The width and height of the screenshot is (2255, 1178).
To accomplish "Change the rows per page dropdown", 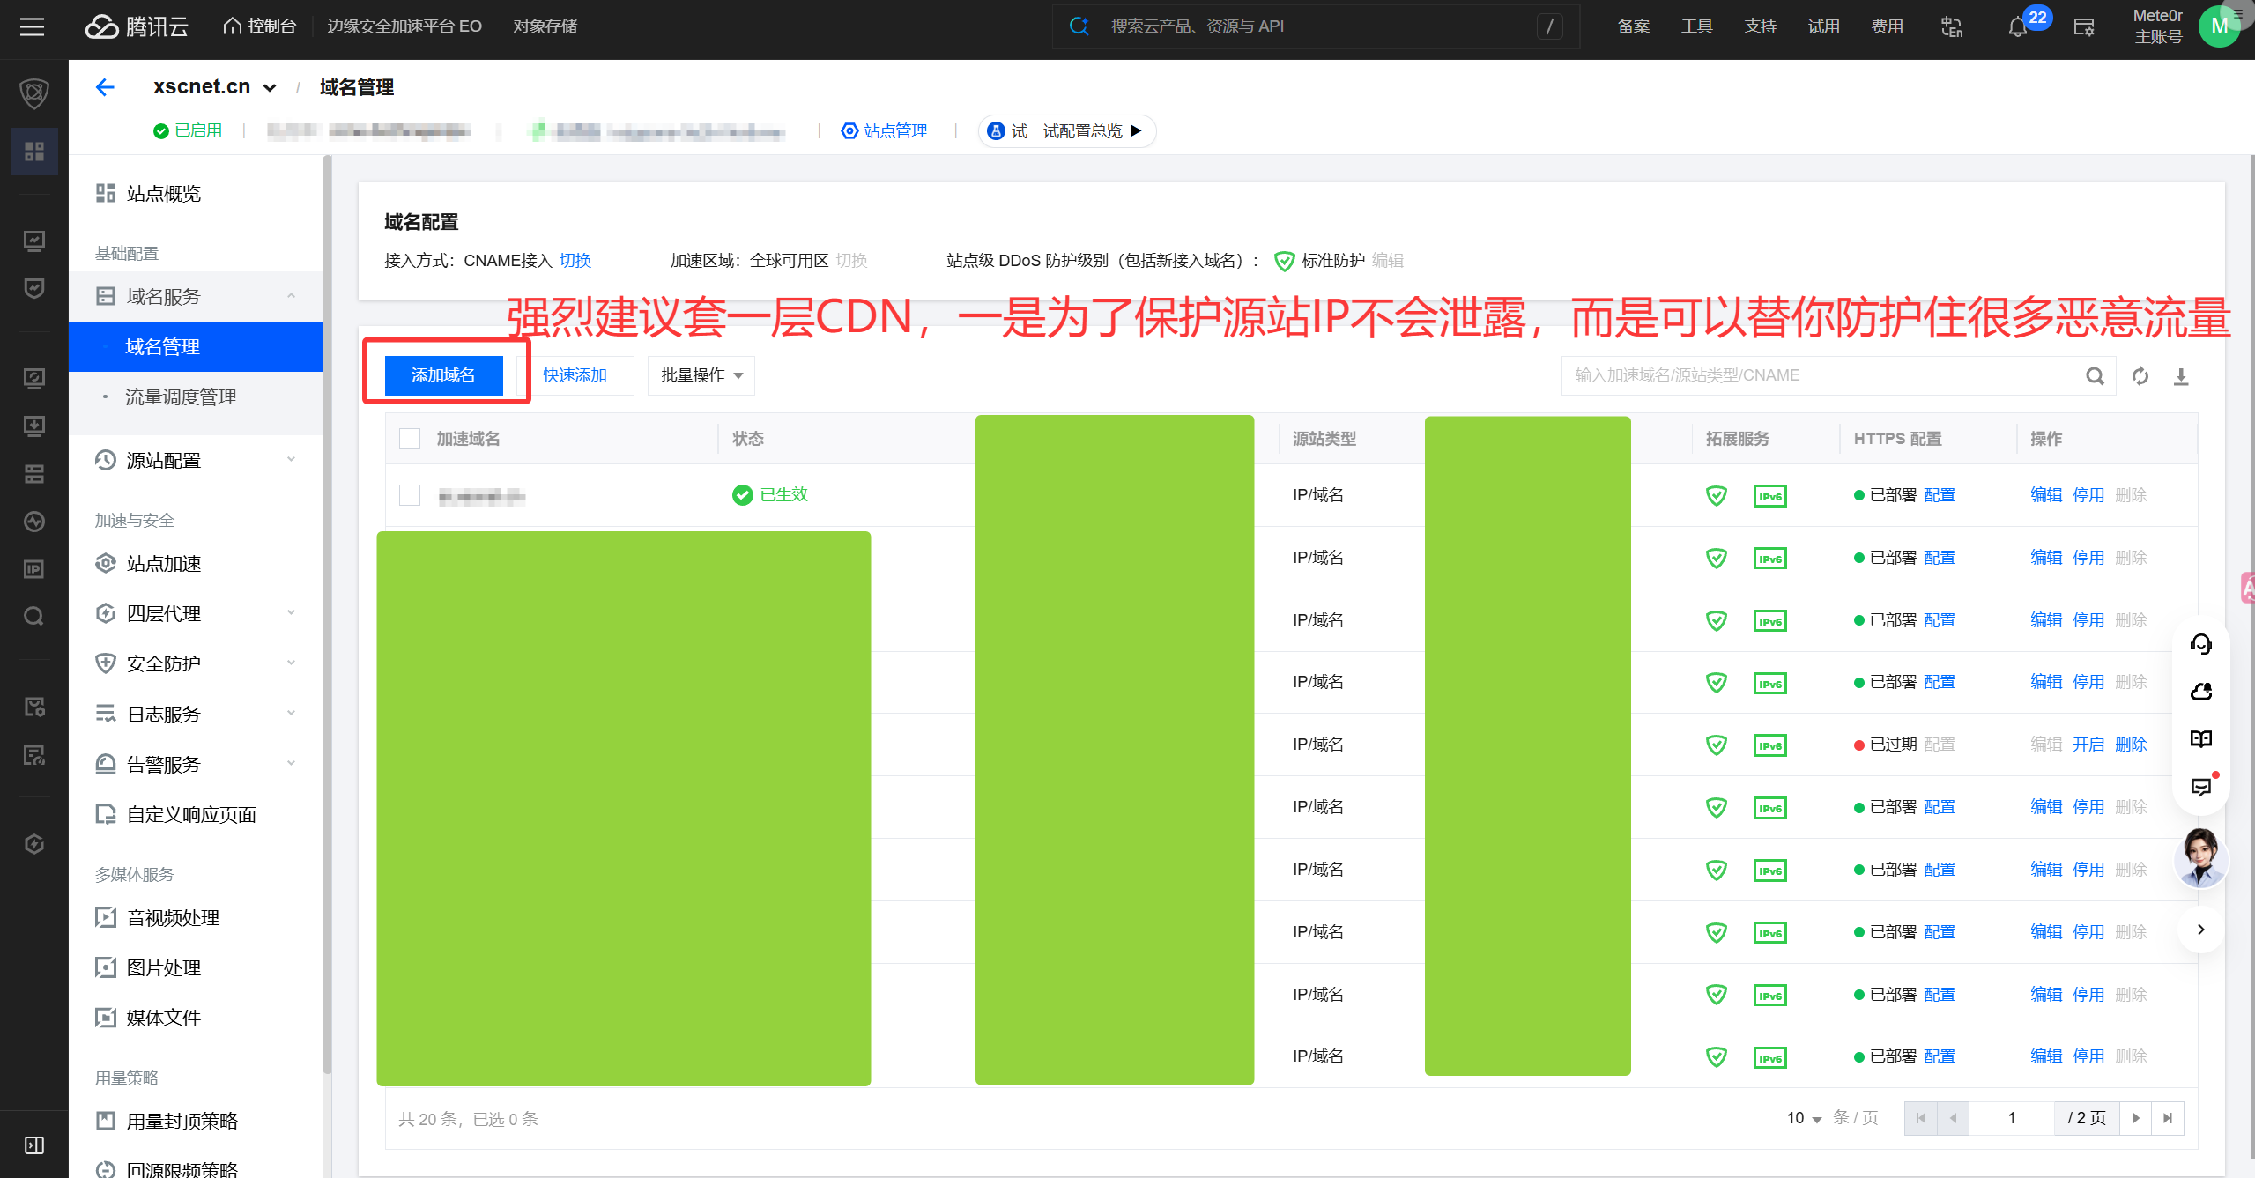I will pos(1805,1118).
